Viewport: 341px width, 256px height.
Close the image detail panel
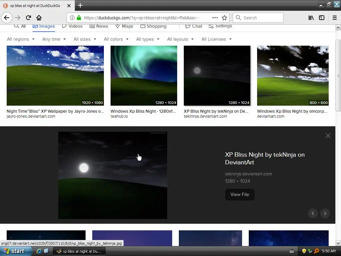[328, 136]
